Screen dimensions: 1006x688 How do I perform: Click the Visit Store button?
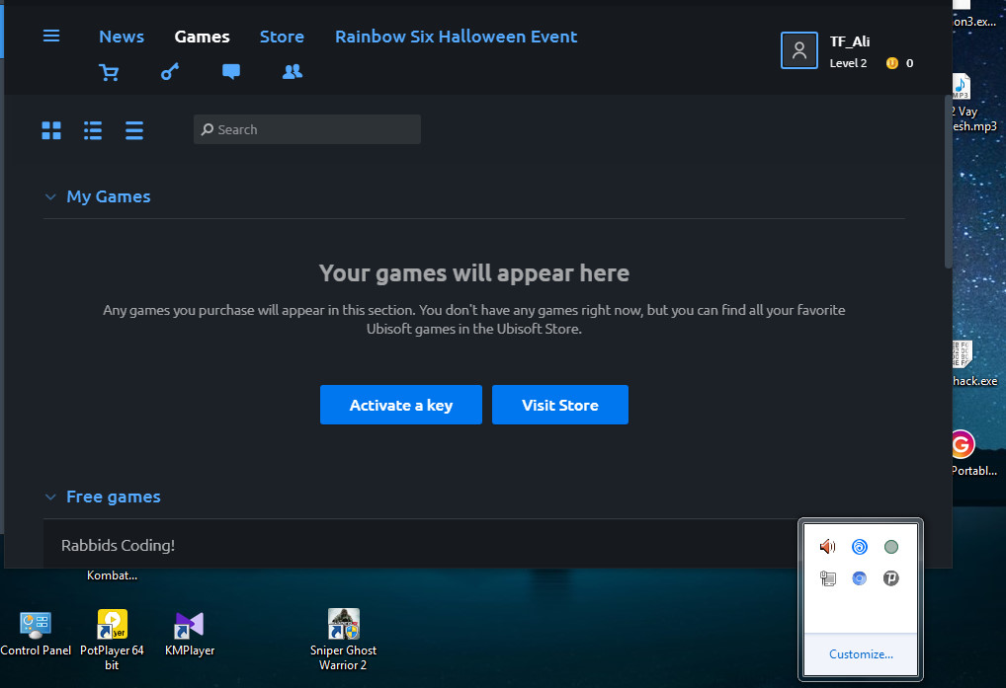click(559, 405)
